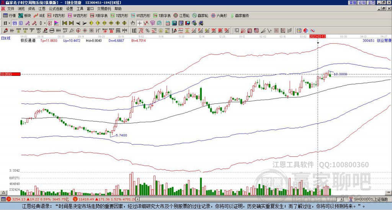Screen dimensions: 392x210
Task: Click the colored flag icon
Action: point(57,23)
